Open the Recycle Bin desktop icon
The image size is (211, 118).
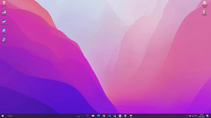[4, 4]
